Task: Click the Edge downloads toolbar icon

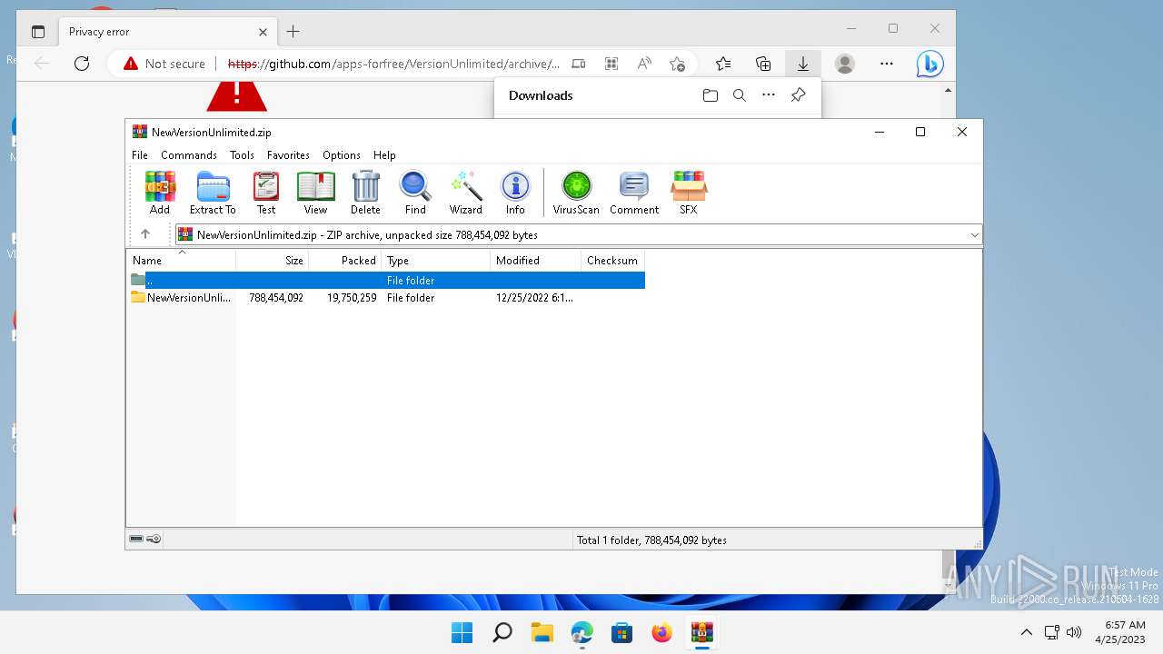Action: pos(803,64)
